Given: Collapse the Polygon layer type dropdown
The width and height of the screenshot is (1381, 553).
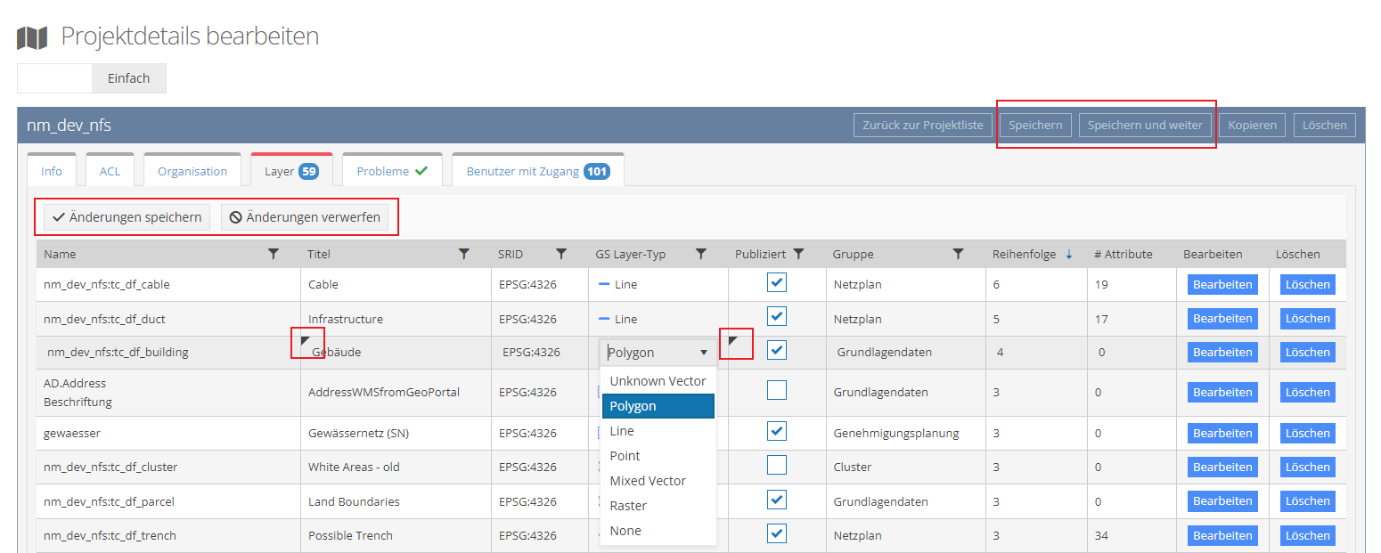Looking at the screenshot, I should tap(703, 353).
